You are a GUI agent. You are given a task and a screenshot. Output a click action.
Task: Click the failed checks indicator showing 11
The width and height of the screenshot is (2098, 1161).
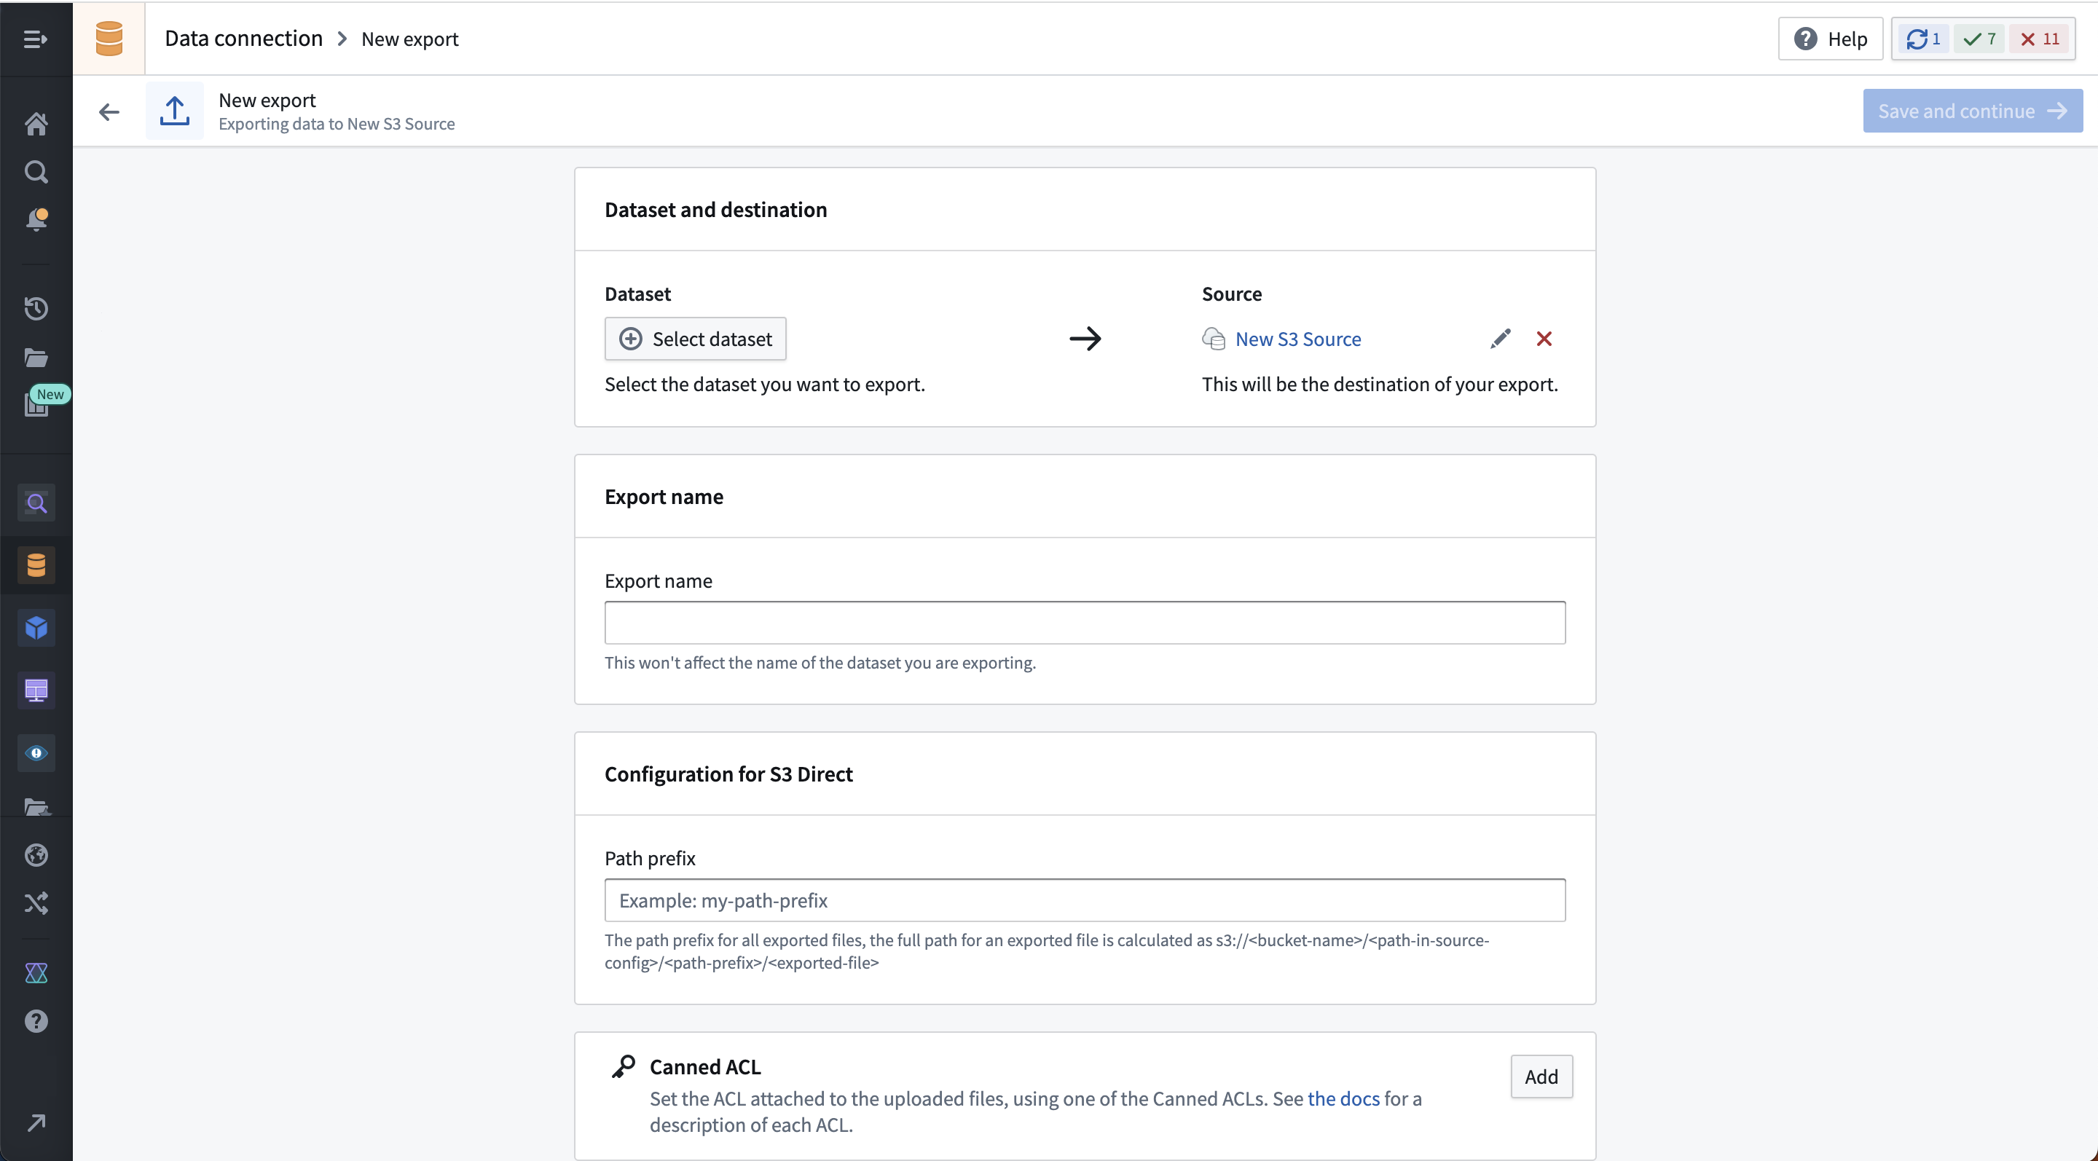click(x=2040, y=39)
